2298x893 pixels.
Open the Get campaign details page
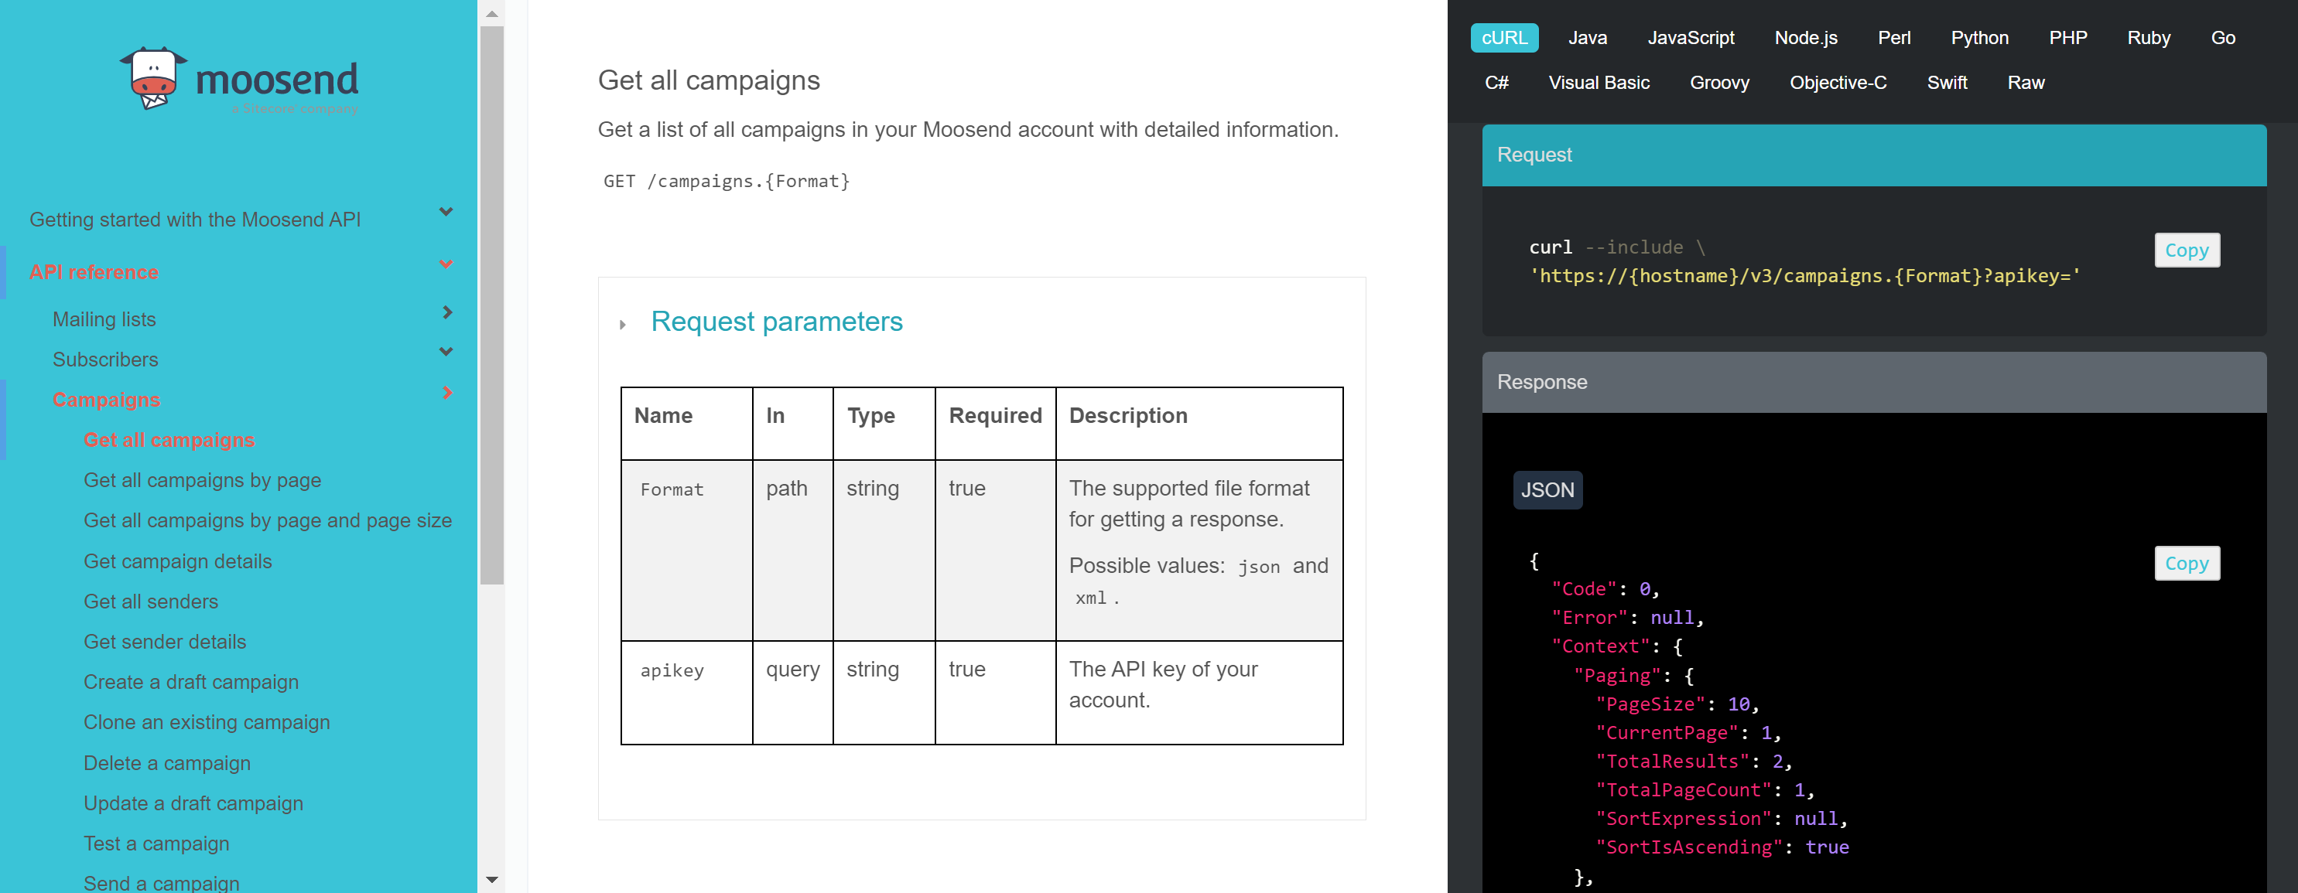pyautogui.click(x=177, y=561)
